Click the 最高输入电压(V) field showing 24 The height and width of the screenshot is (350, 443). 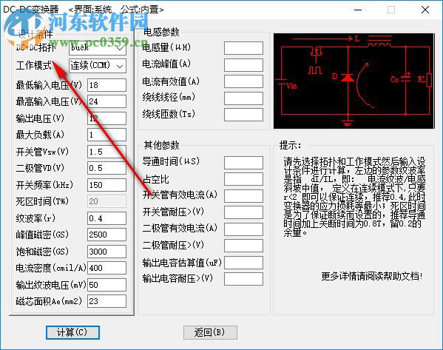point(106,101)
